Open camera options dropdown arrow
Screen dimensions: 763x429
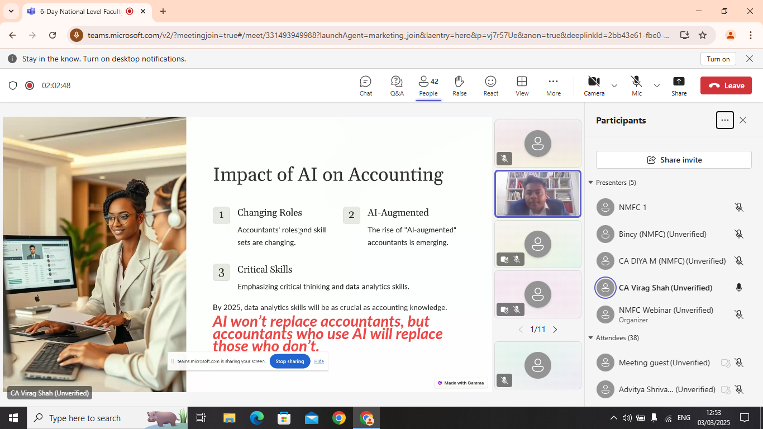tap(614, 86)
